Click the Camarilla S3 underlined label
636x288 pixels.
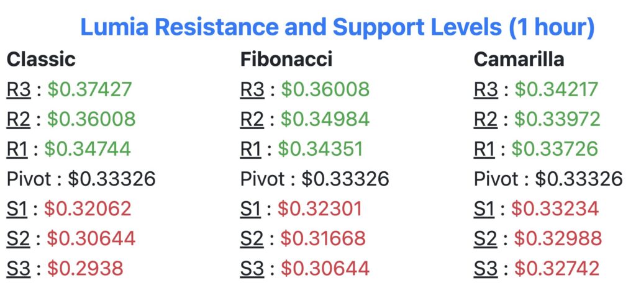486,269
